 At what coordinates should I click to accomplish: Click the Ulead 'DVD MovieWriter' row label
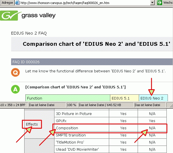coord(77,149)
